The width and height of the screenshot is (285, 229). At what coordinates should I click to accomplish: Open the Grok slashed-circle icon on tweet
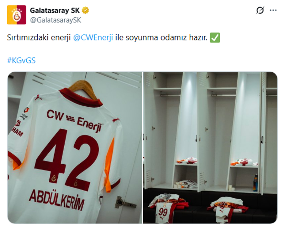[x=260, y=10]
